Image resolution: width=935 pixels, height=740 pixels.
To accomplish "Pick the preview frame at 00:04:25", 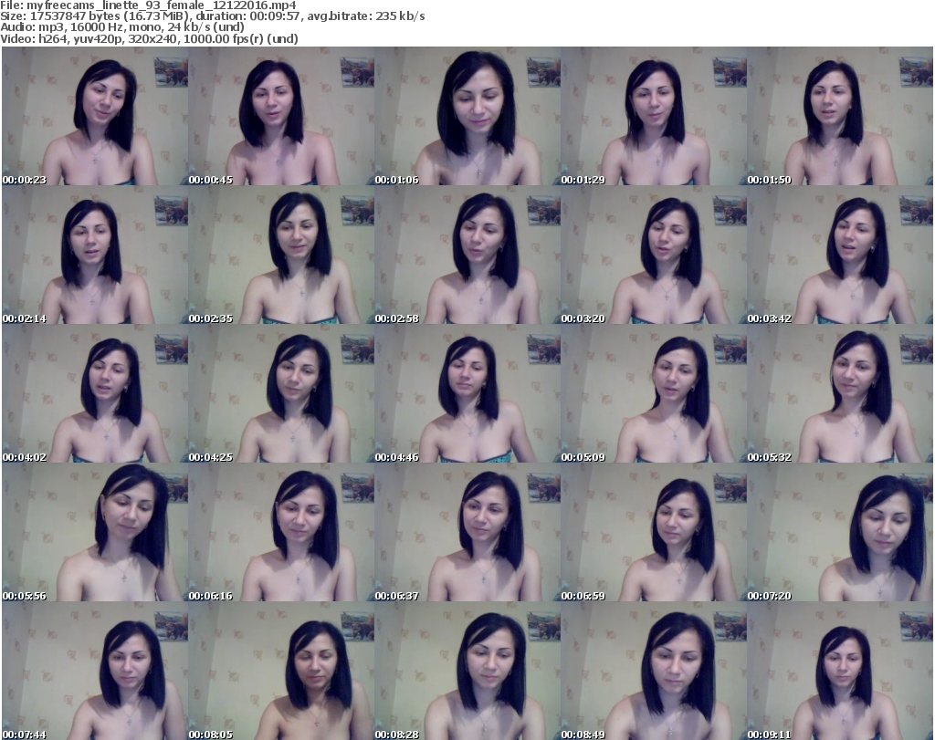I will click(281, 394).
